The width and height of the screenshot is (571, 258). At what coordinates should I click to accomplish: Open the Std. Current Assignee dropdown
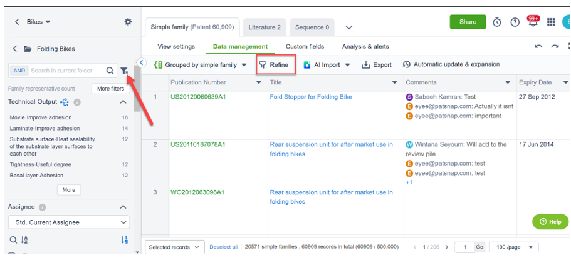[x=68, y=222]
